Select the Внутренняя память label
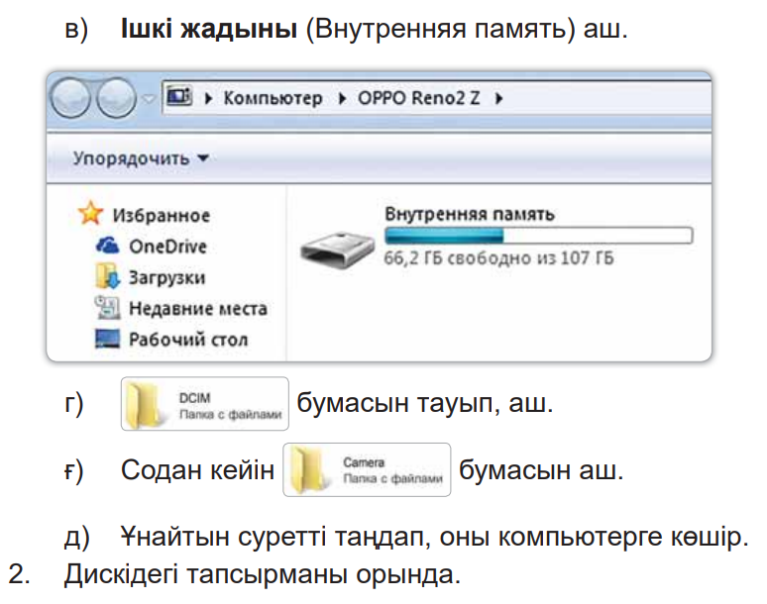 click(470, 214)
